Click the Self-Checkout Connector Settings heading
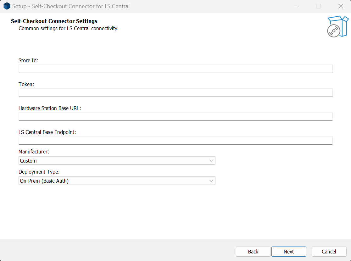Image resolution: width=351 pixels, height=261 pixels. point(54,21)
